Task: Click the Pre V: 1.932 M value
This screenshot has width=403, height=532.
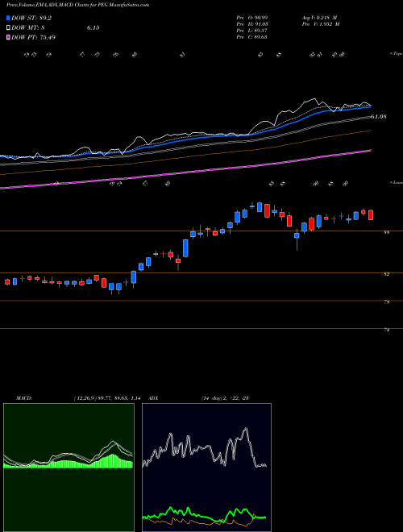Action: click(320, 24)
